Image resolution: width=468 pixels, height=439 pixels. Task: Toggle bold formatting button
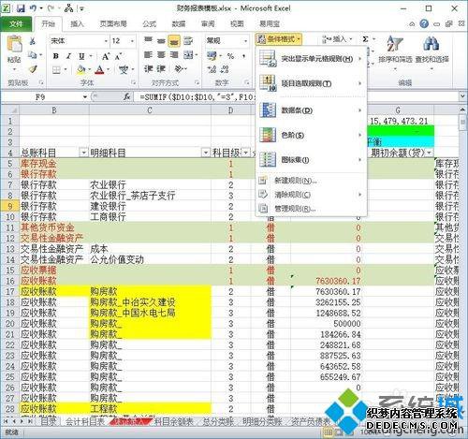(x=56, y=56)
